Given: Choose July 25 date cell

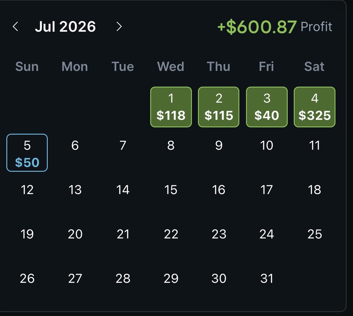Looking at the screenshot, I should click(315, 234).
